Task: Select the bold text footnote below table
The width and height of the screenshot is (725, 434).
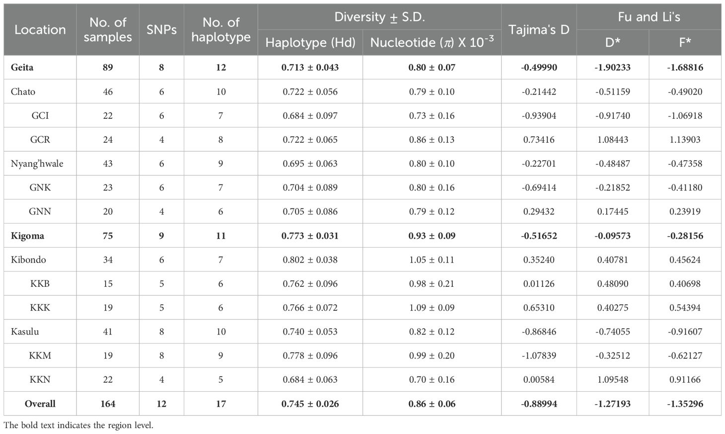Action: (78, 426)
